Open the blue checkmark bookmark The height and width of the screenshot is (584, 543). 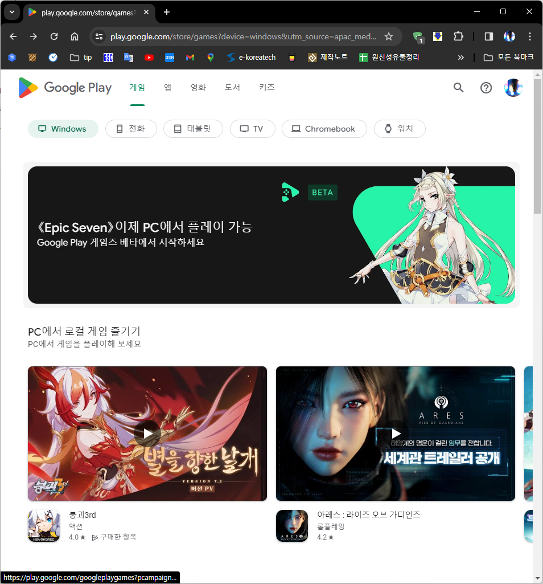click(53, 58)
